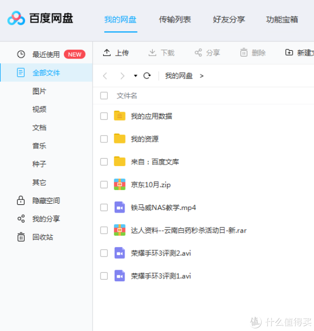Click the refresh icon in navigation bar
Image resolution: width=314 pixels, height=331 pixels.
(x=147, y=76)
